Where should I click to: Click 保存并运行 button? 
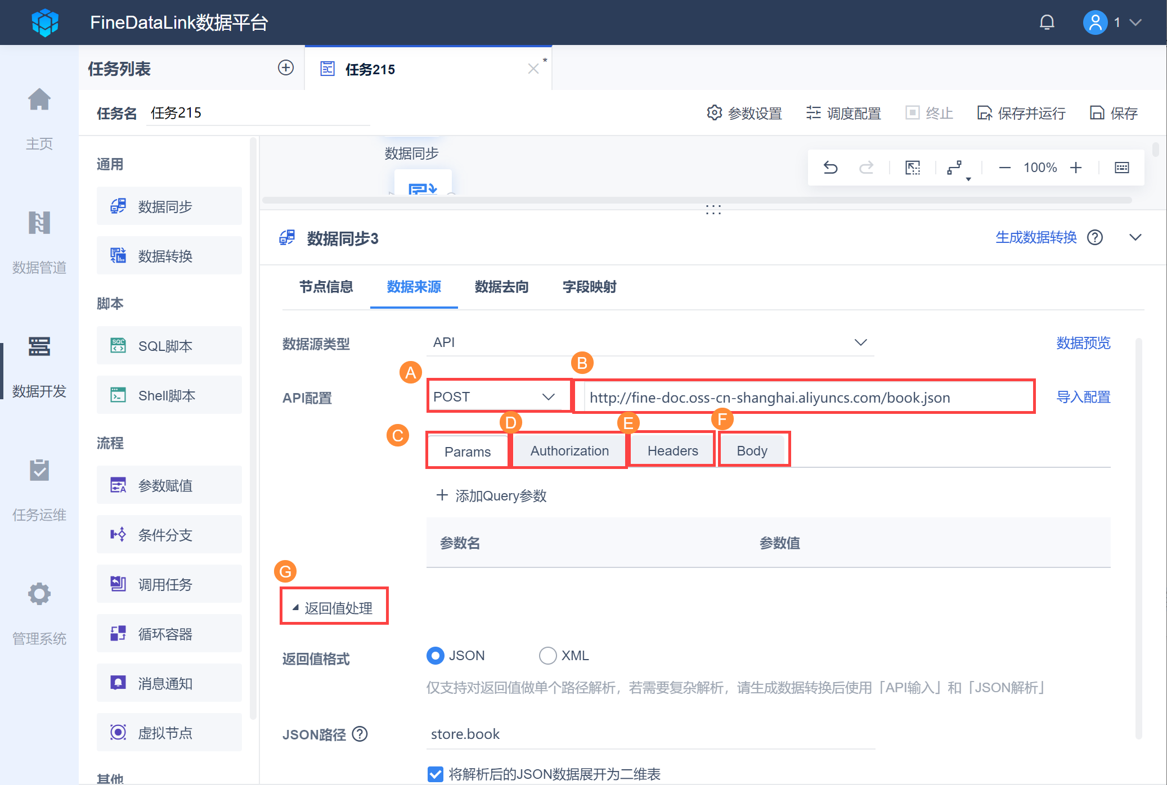[x=1021, y=113]
